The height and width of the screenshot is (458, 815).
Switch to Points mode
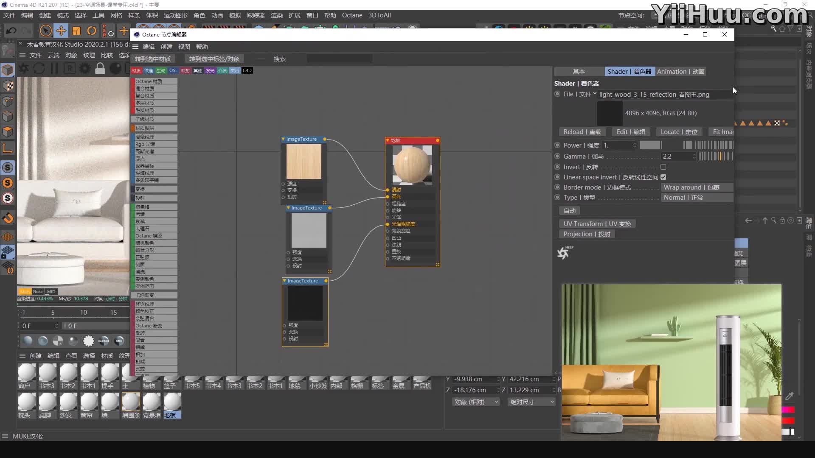tap(8, 101)
